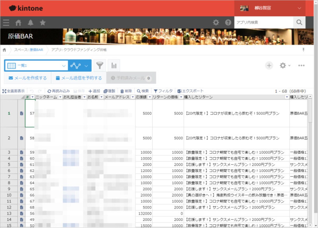Select row header number 3

[x=9, y=152]
